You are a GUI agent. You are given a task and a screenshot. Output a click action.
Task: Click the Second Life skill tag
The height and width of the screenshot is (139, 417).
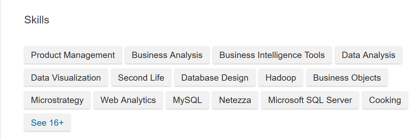click(141, 78)
